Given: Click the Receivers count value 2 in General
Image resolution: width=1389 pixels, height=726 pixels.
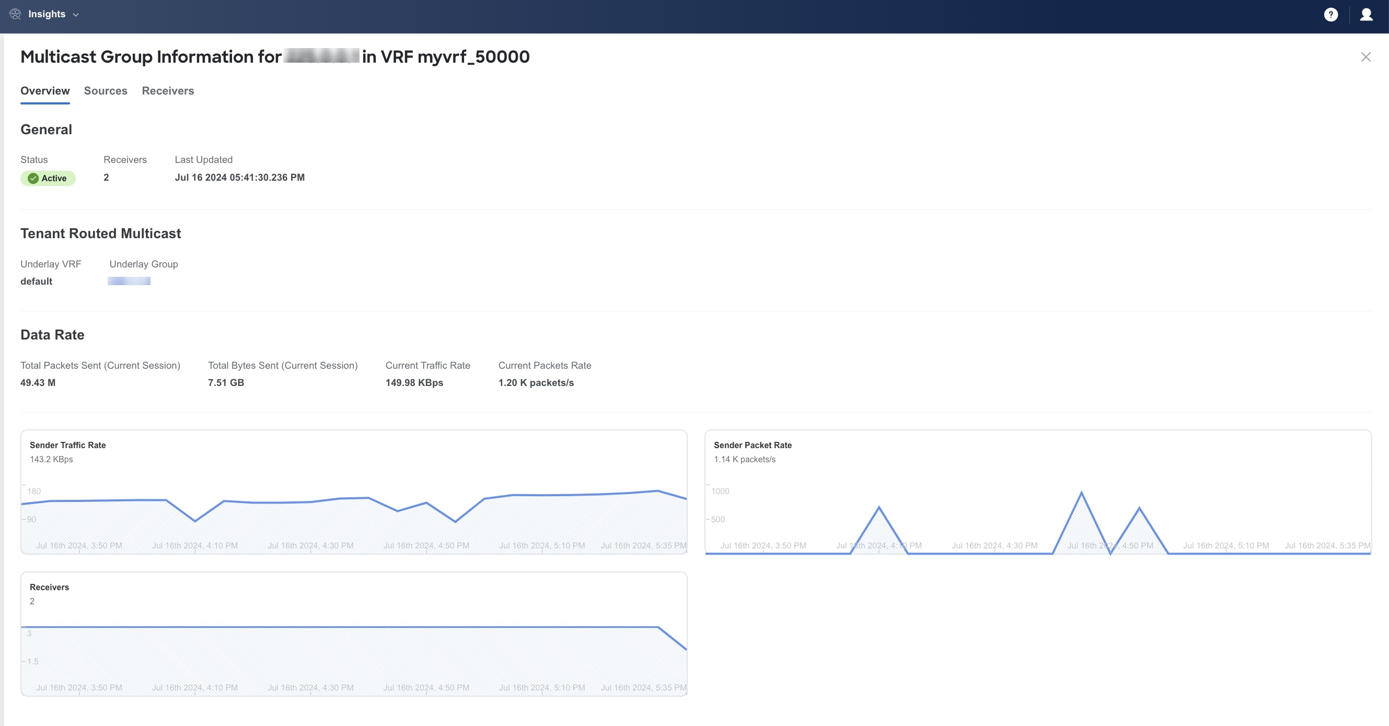Looking at the screenshot, I should 106,178.
